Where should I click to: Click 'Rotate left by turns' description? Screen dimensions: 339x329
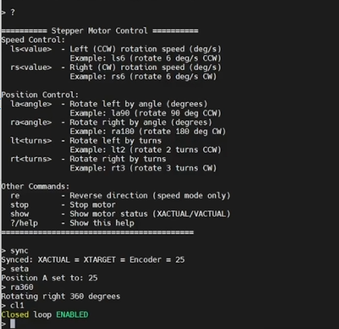coord(116,140)
